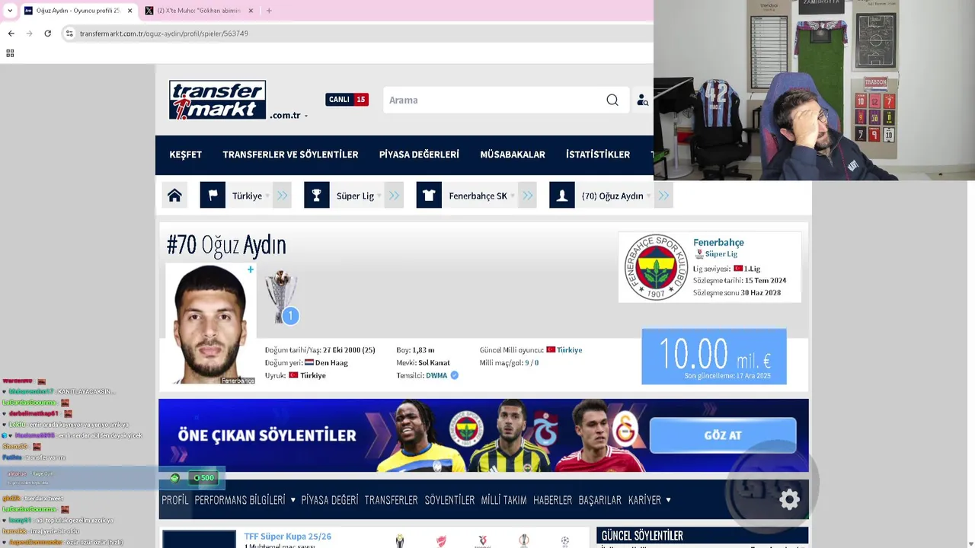This screenshot has width=975, height=548.
Task: Click the Fenerbahçe club crest
Action: [x=656, y=267]
